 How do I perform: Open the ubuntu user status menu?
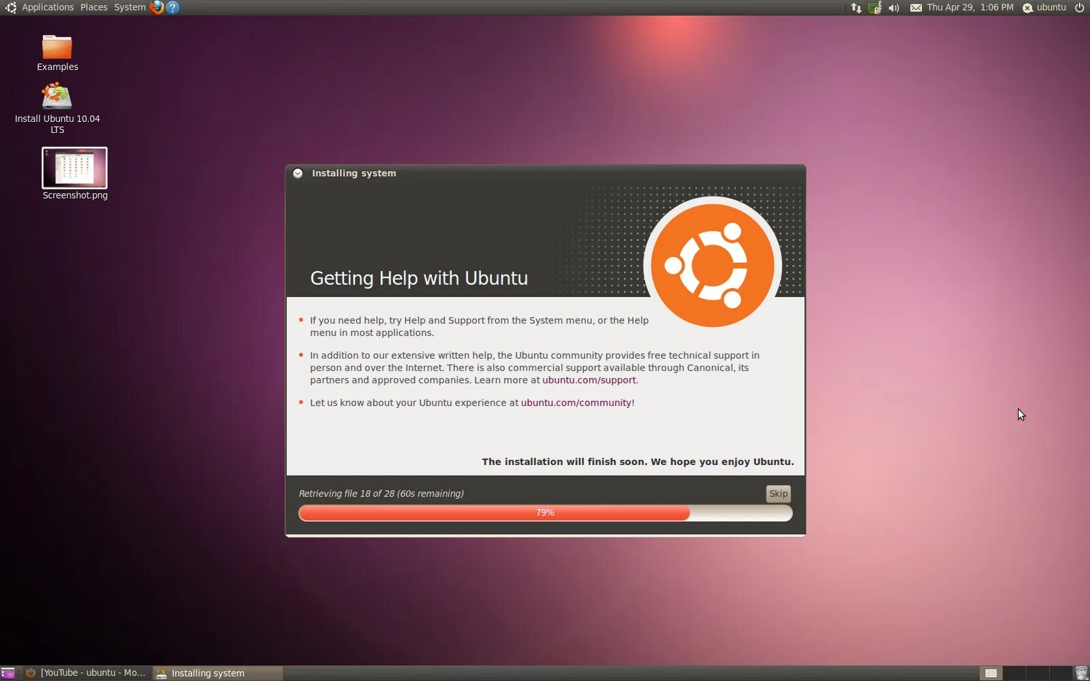coord(1044,7)
